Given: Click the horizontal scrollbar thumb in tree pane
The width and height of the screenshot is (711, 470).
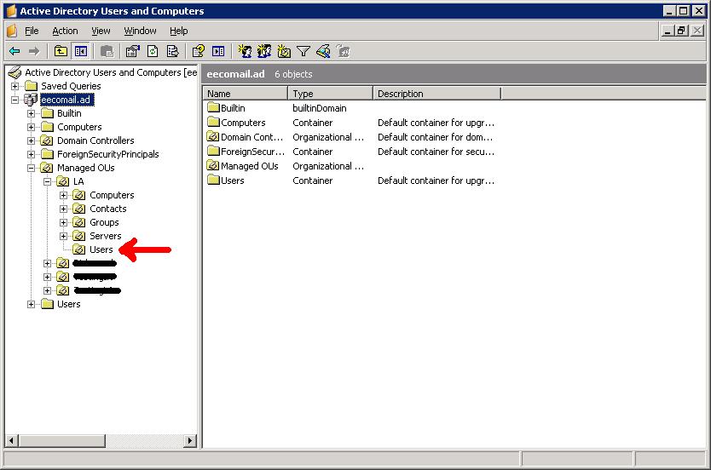Looking at the screenshot, I should tap(62, 440).
